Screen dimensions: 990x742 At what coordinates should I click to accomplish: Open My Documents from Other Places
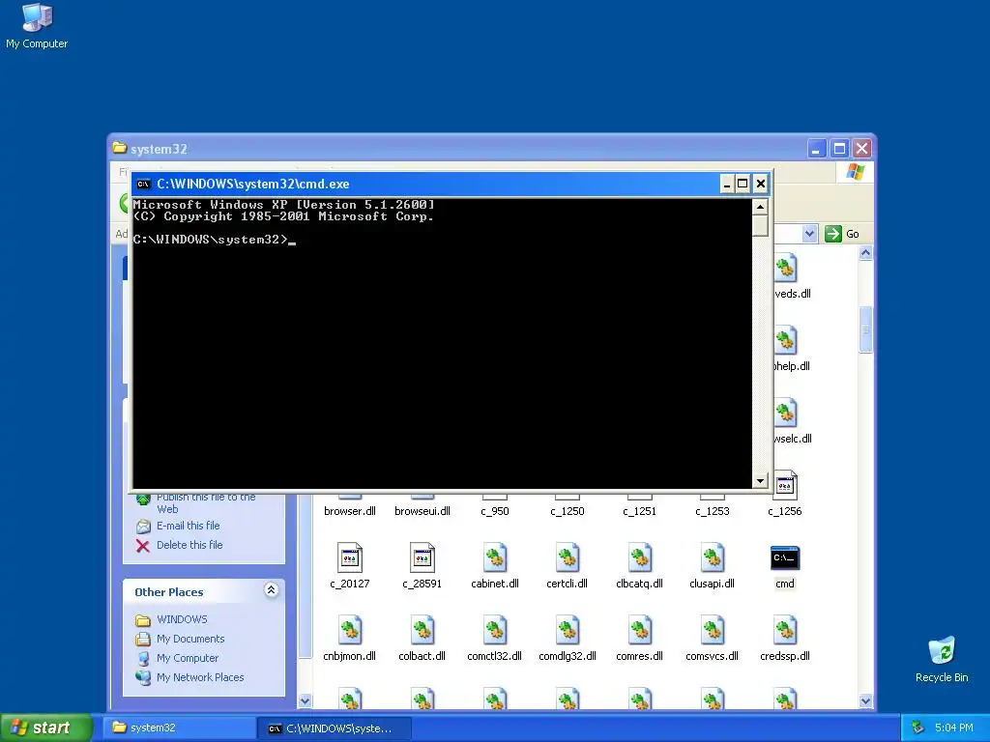click(x=190, y=639)
